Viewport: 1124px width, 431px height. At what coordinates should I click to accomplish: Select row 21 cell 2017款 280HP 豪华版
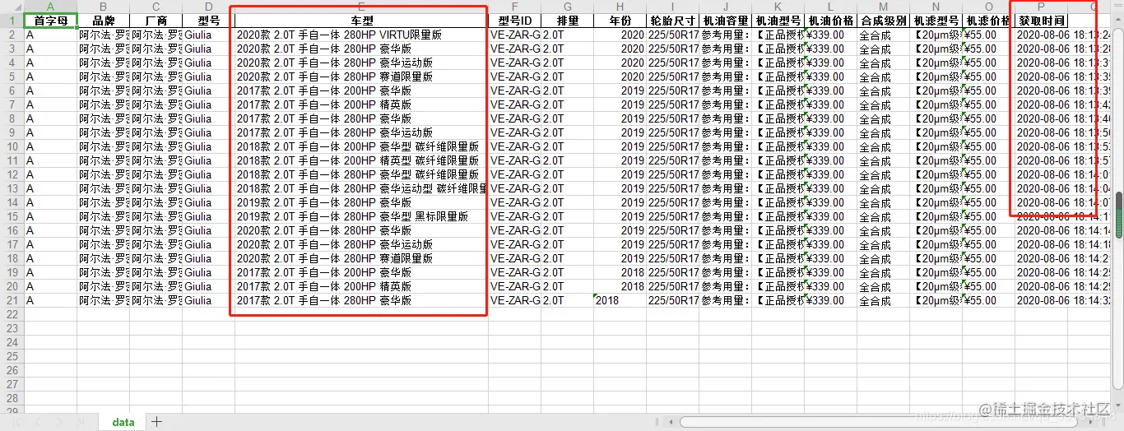361,300
